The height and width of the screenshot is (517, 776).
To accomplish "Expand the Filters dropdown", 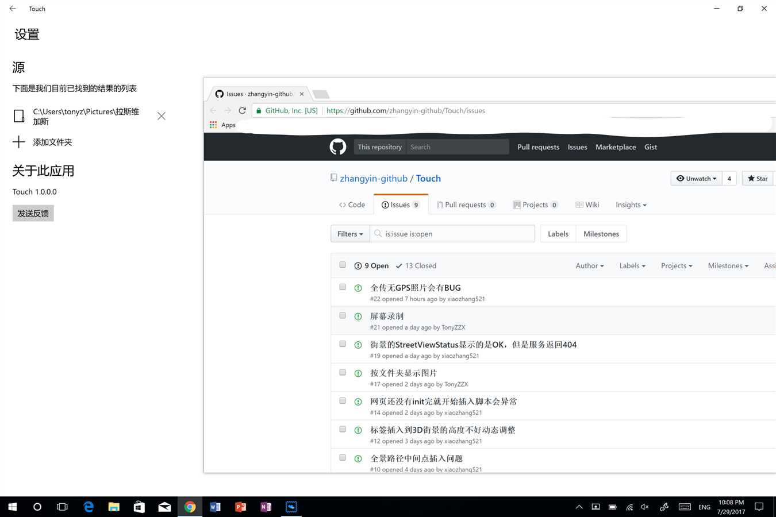I will point(350,234).
